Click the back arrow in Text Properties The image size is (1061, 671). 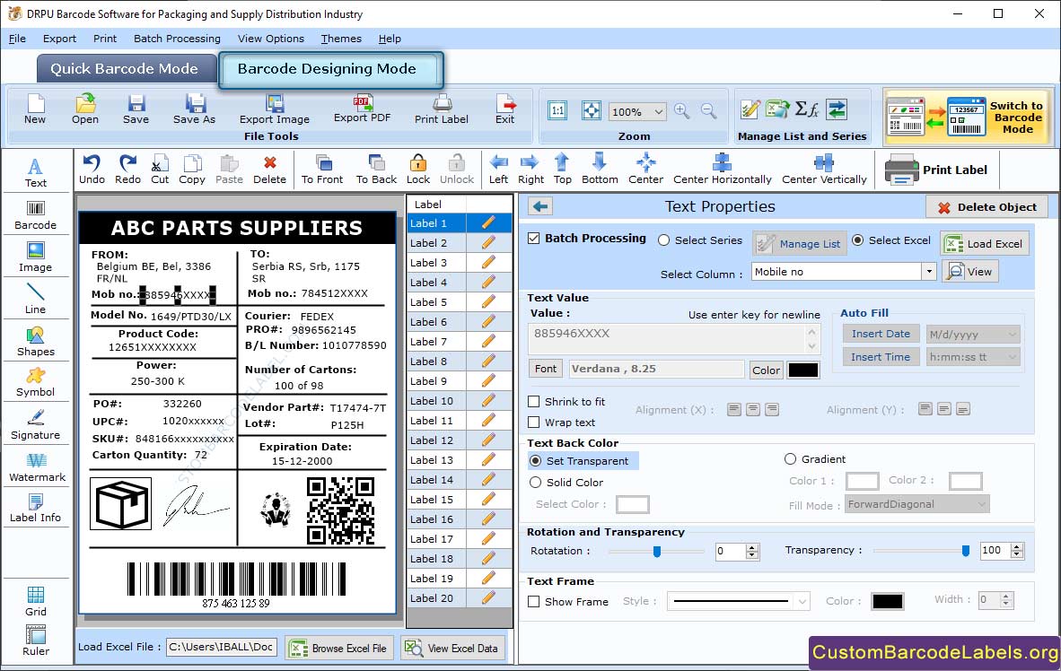coord(540,206)
